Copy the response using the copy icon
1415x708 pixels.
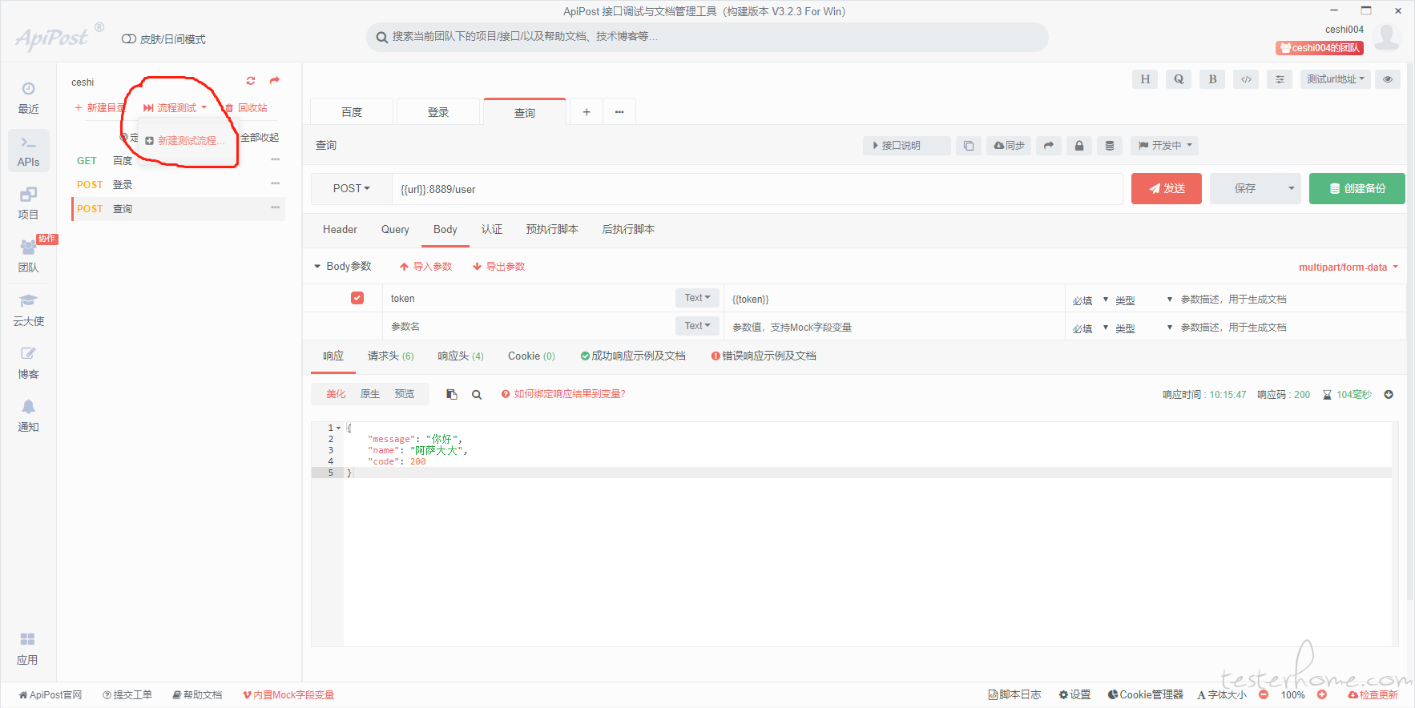pos(452,394)
